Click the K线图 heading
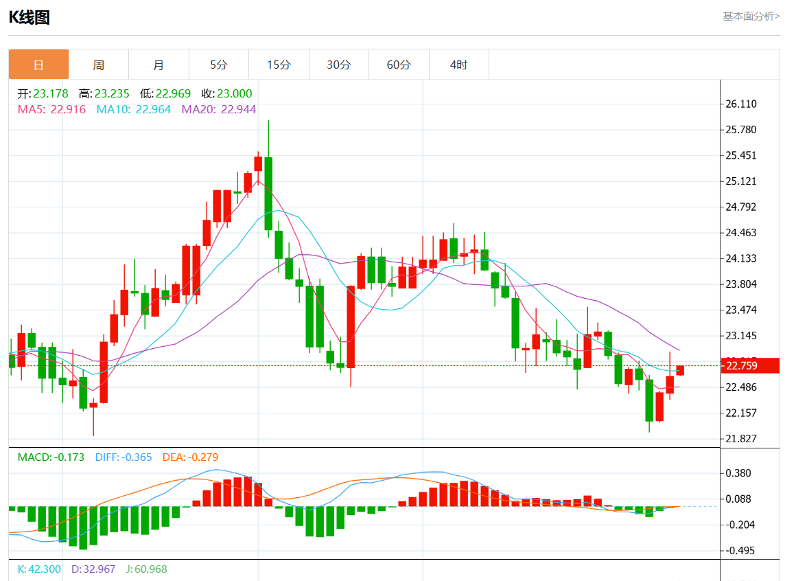 [x=29, y=18]
